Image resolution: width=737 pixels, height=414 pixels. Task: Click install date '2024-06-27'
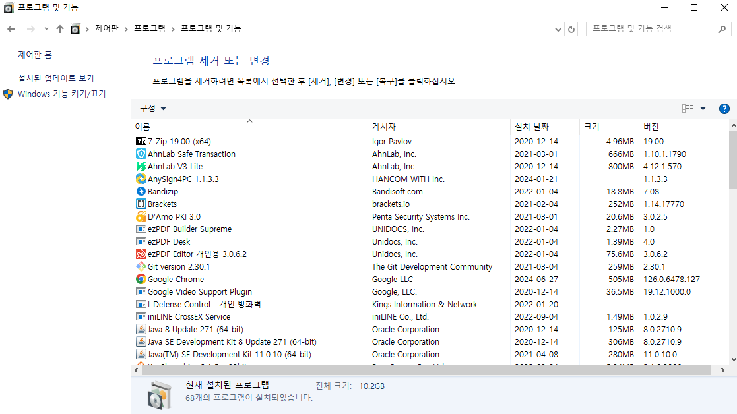(536, 280)
